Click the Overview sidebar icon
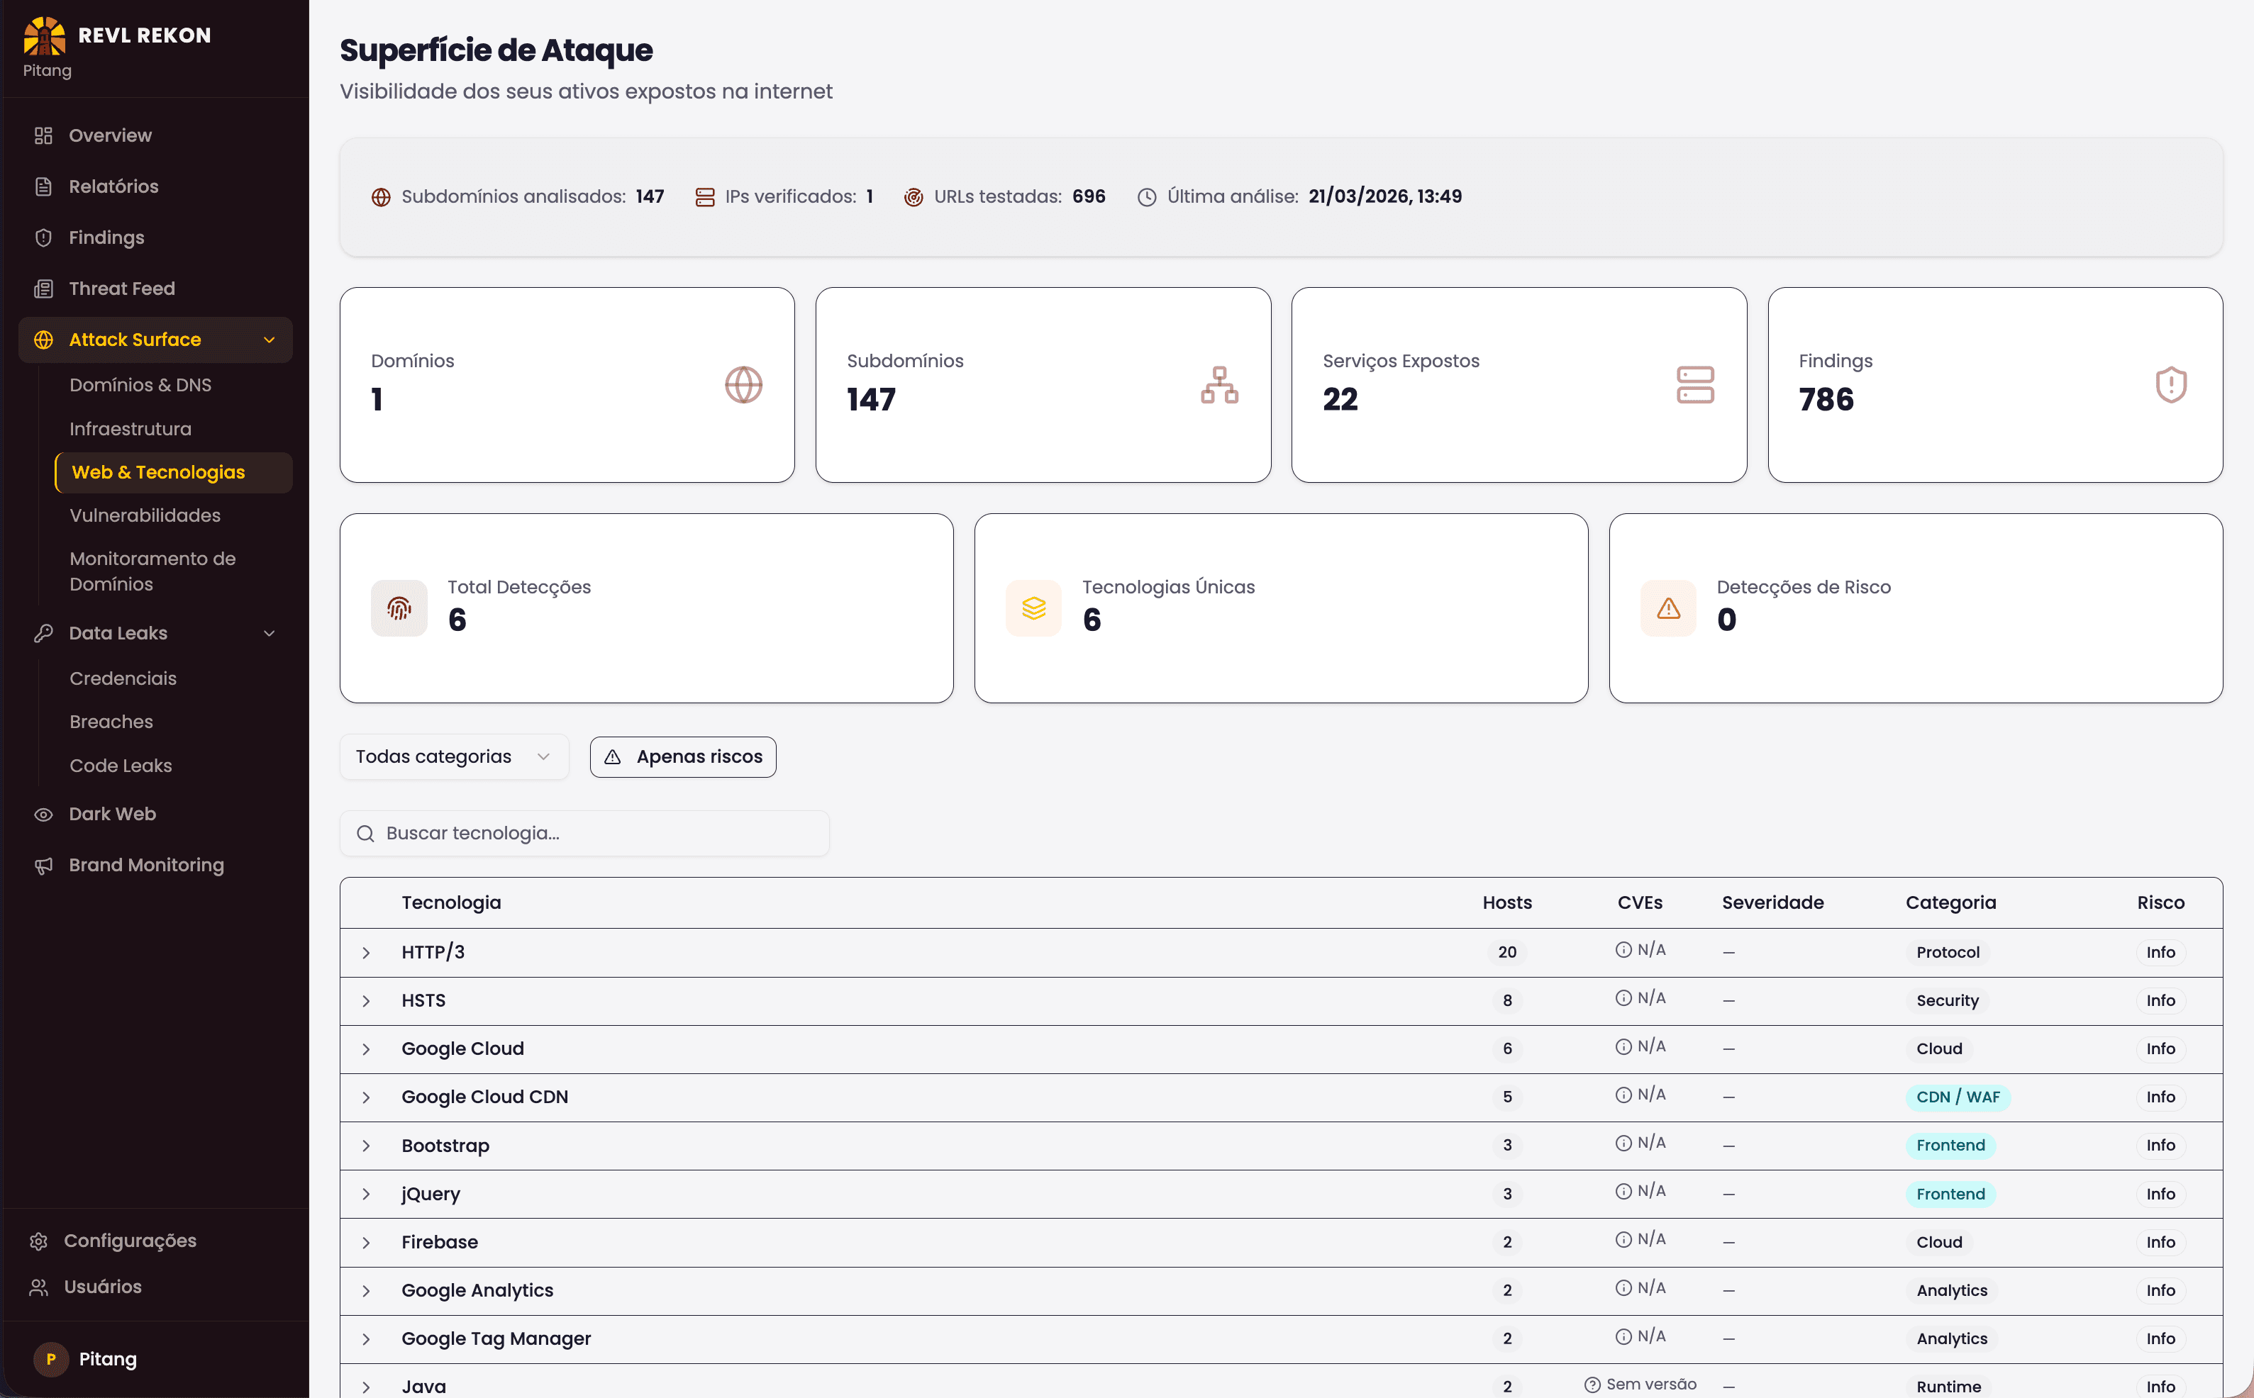 point(43,135)
